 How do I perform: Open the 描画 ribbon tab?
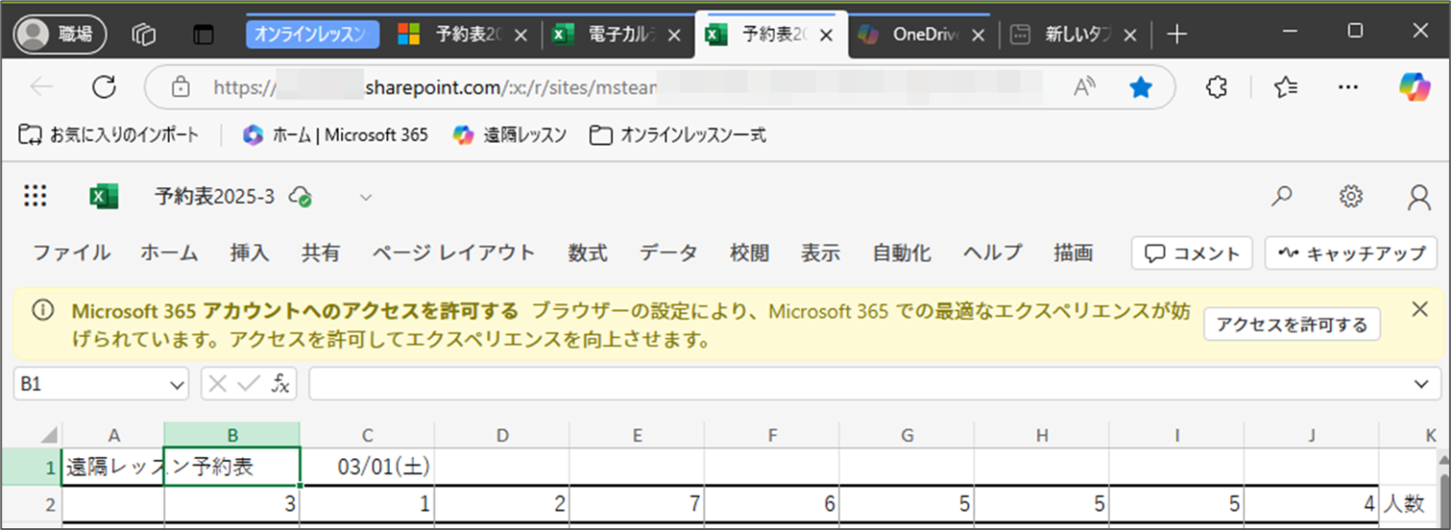(1073, 252)
